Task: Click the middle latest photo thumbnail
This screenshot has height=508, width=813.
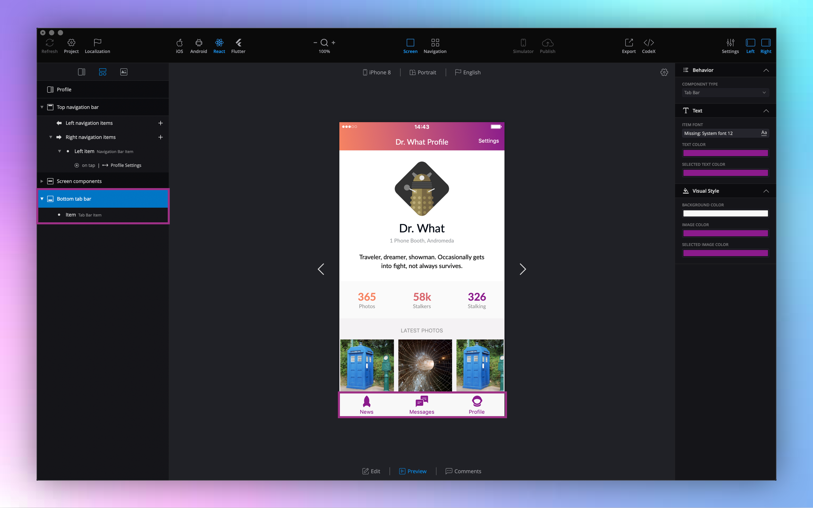Action: (425, 365)
